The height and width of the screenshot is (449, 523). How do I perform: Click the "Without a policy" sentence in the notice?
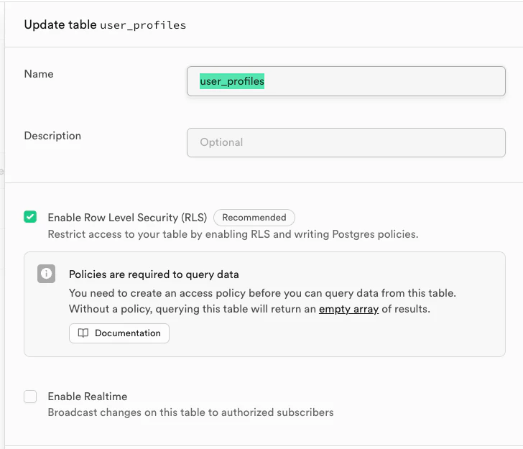[x=193, y=309]
